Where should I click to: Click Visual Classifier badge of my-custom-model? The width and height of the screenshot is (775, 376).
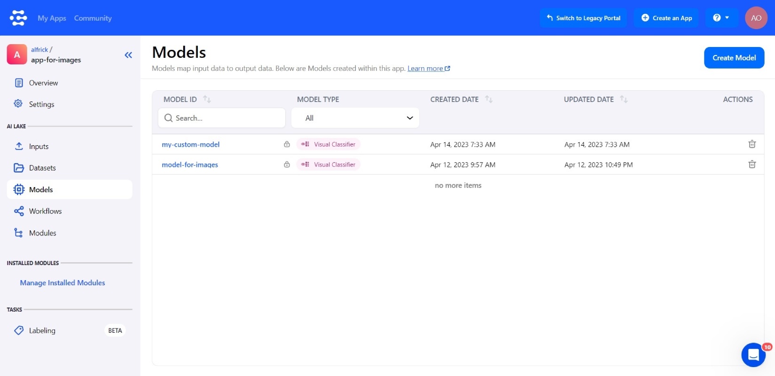coord(328,144)
